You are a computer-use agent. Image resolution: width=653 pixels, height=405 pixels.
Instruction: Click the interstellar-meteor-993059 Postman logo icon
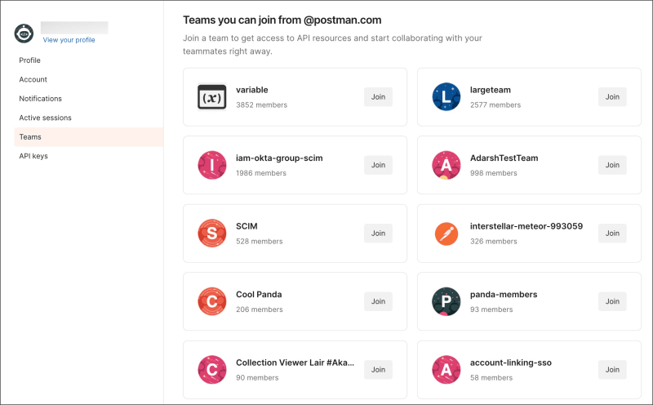pos(446,234)
